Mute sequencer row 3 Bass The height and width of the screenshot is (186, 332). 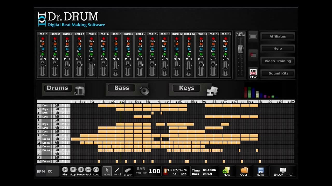[63, 113]
